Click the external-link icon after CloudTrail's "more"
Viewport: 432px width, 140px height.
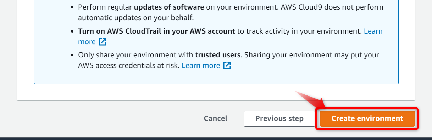point(103,42)
